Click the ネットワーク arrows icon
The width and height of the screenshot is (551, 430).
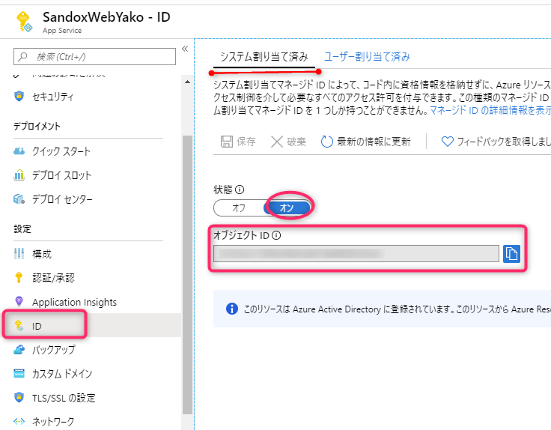pyautogui.click(x=19, y=421)
